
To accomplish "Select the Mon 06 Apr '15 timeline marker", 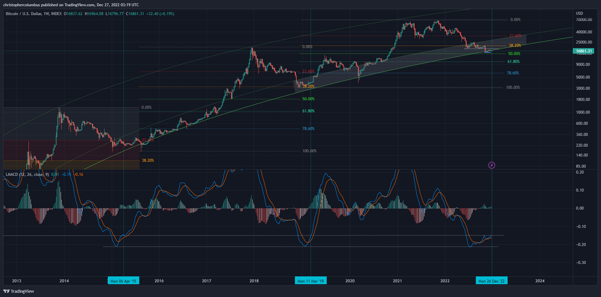I will tap(123, 280).
